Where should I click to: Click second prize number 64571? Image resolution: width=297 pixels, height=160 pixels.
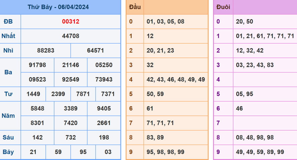click(95, 51)
